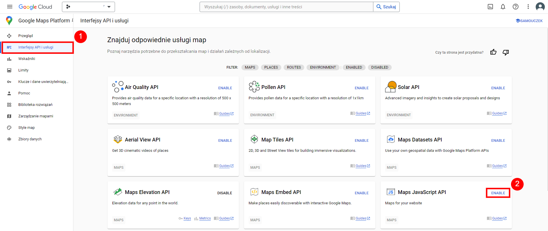Toggle the ENVIRONMENT filter chip
This screenshot has width=548, height=231.
point(323,67)
